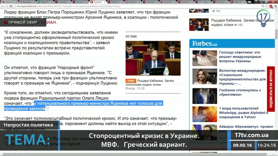278x156 pixels.
Task: Open '1 млрд пользователей WhatsApp' article
Action: point(243,113)
